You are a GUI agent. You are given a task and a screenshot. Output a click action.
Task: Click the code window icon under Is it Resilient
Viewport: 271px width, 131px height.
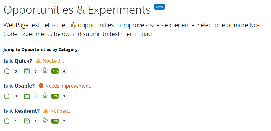(27, 121)
